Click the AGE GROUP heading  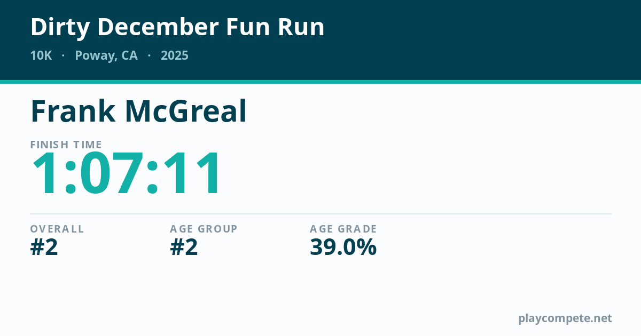pos(204,229)
